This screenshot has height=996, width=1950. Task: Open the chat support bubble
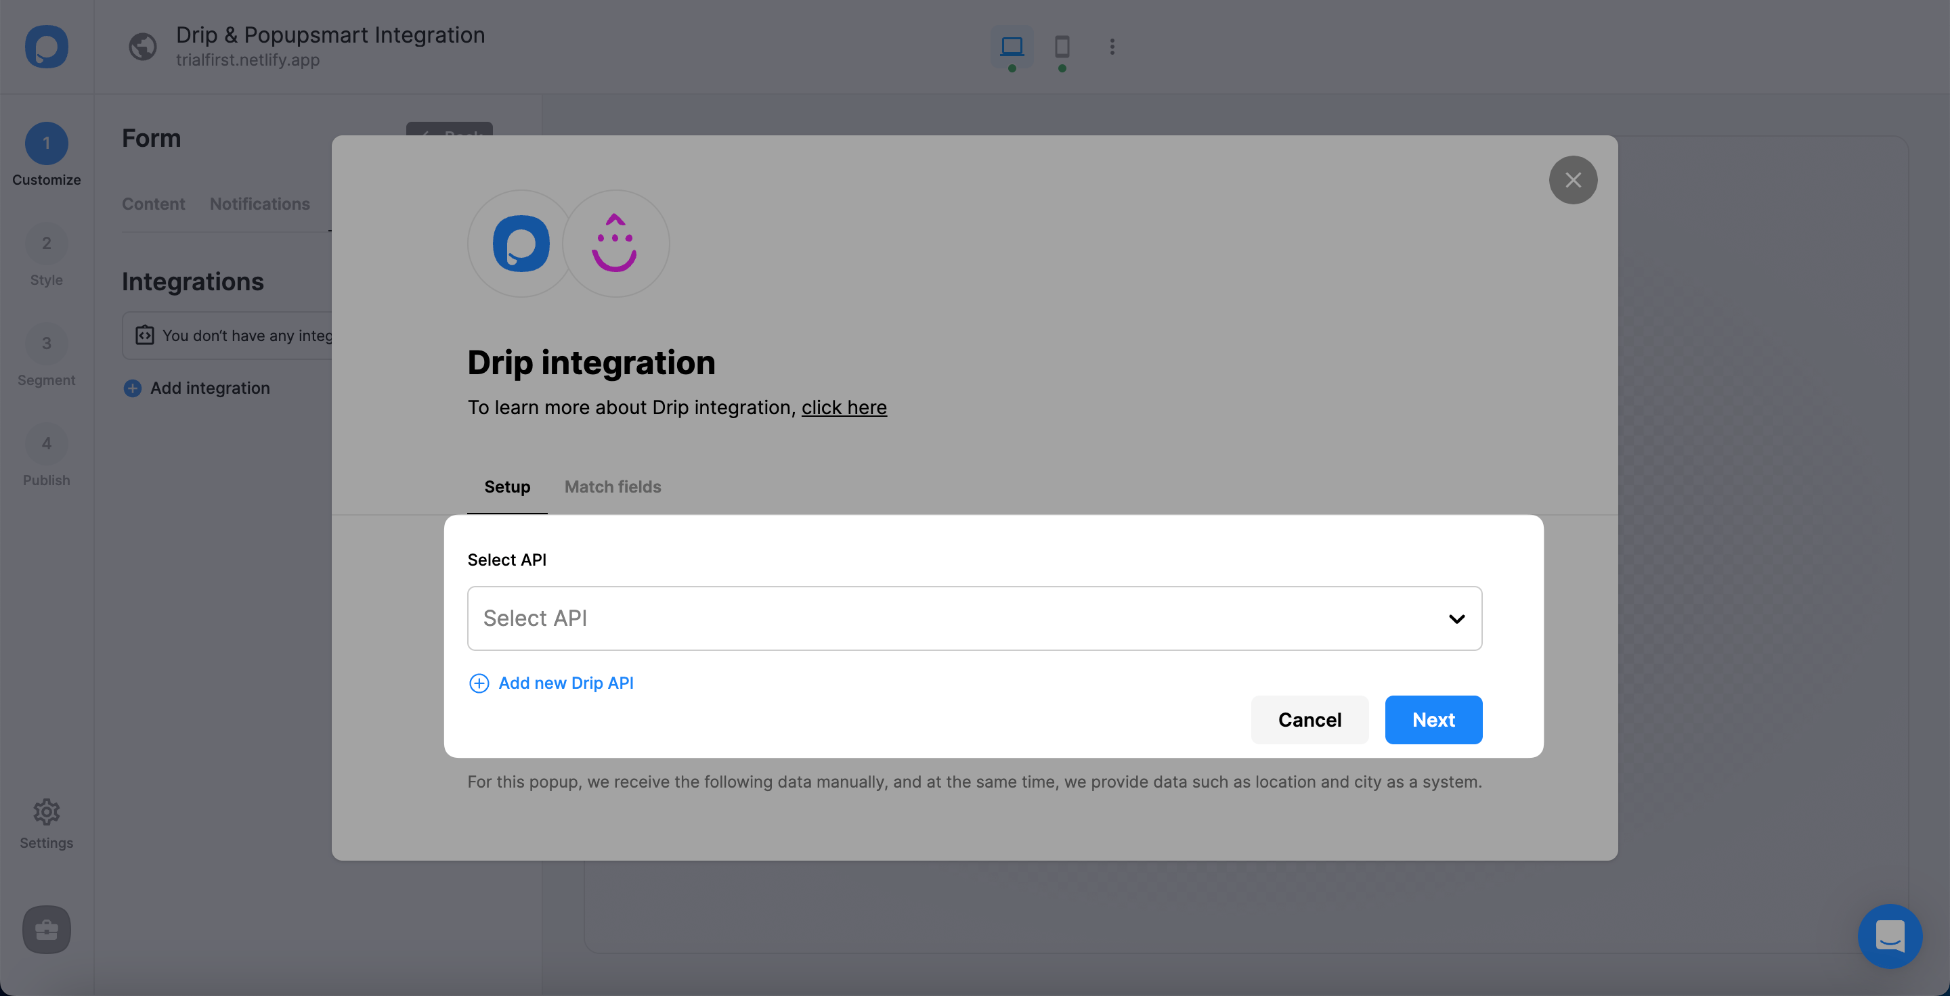[1890, 936]
